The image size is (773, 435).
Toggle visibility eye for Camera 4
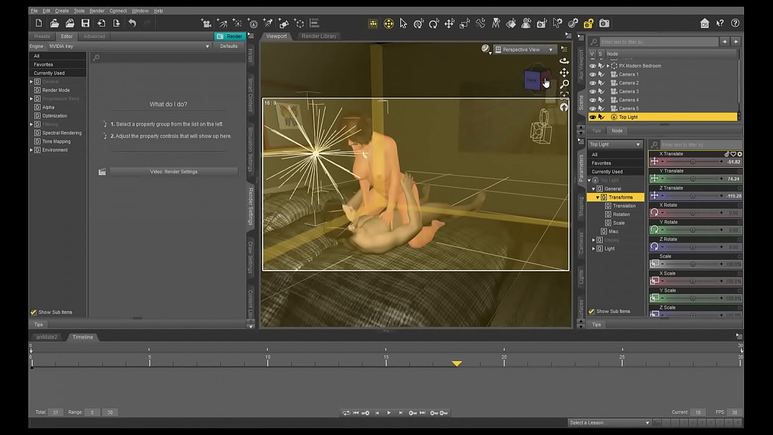pyautogui.click(x=592, y=100)
